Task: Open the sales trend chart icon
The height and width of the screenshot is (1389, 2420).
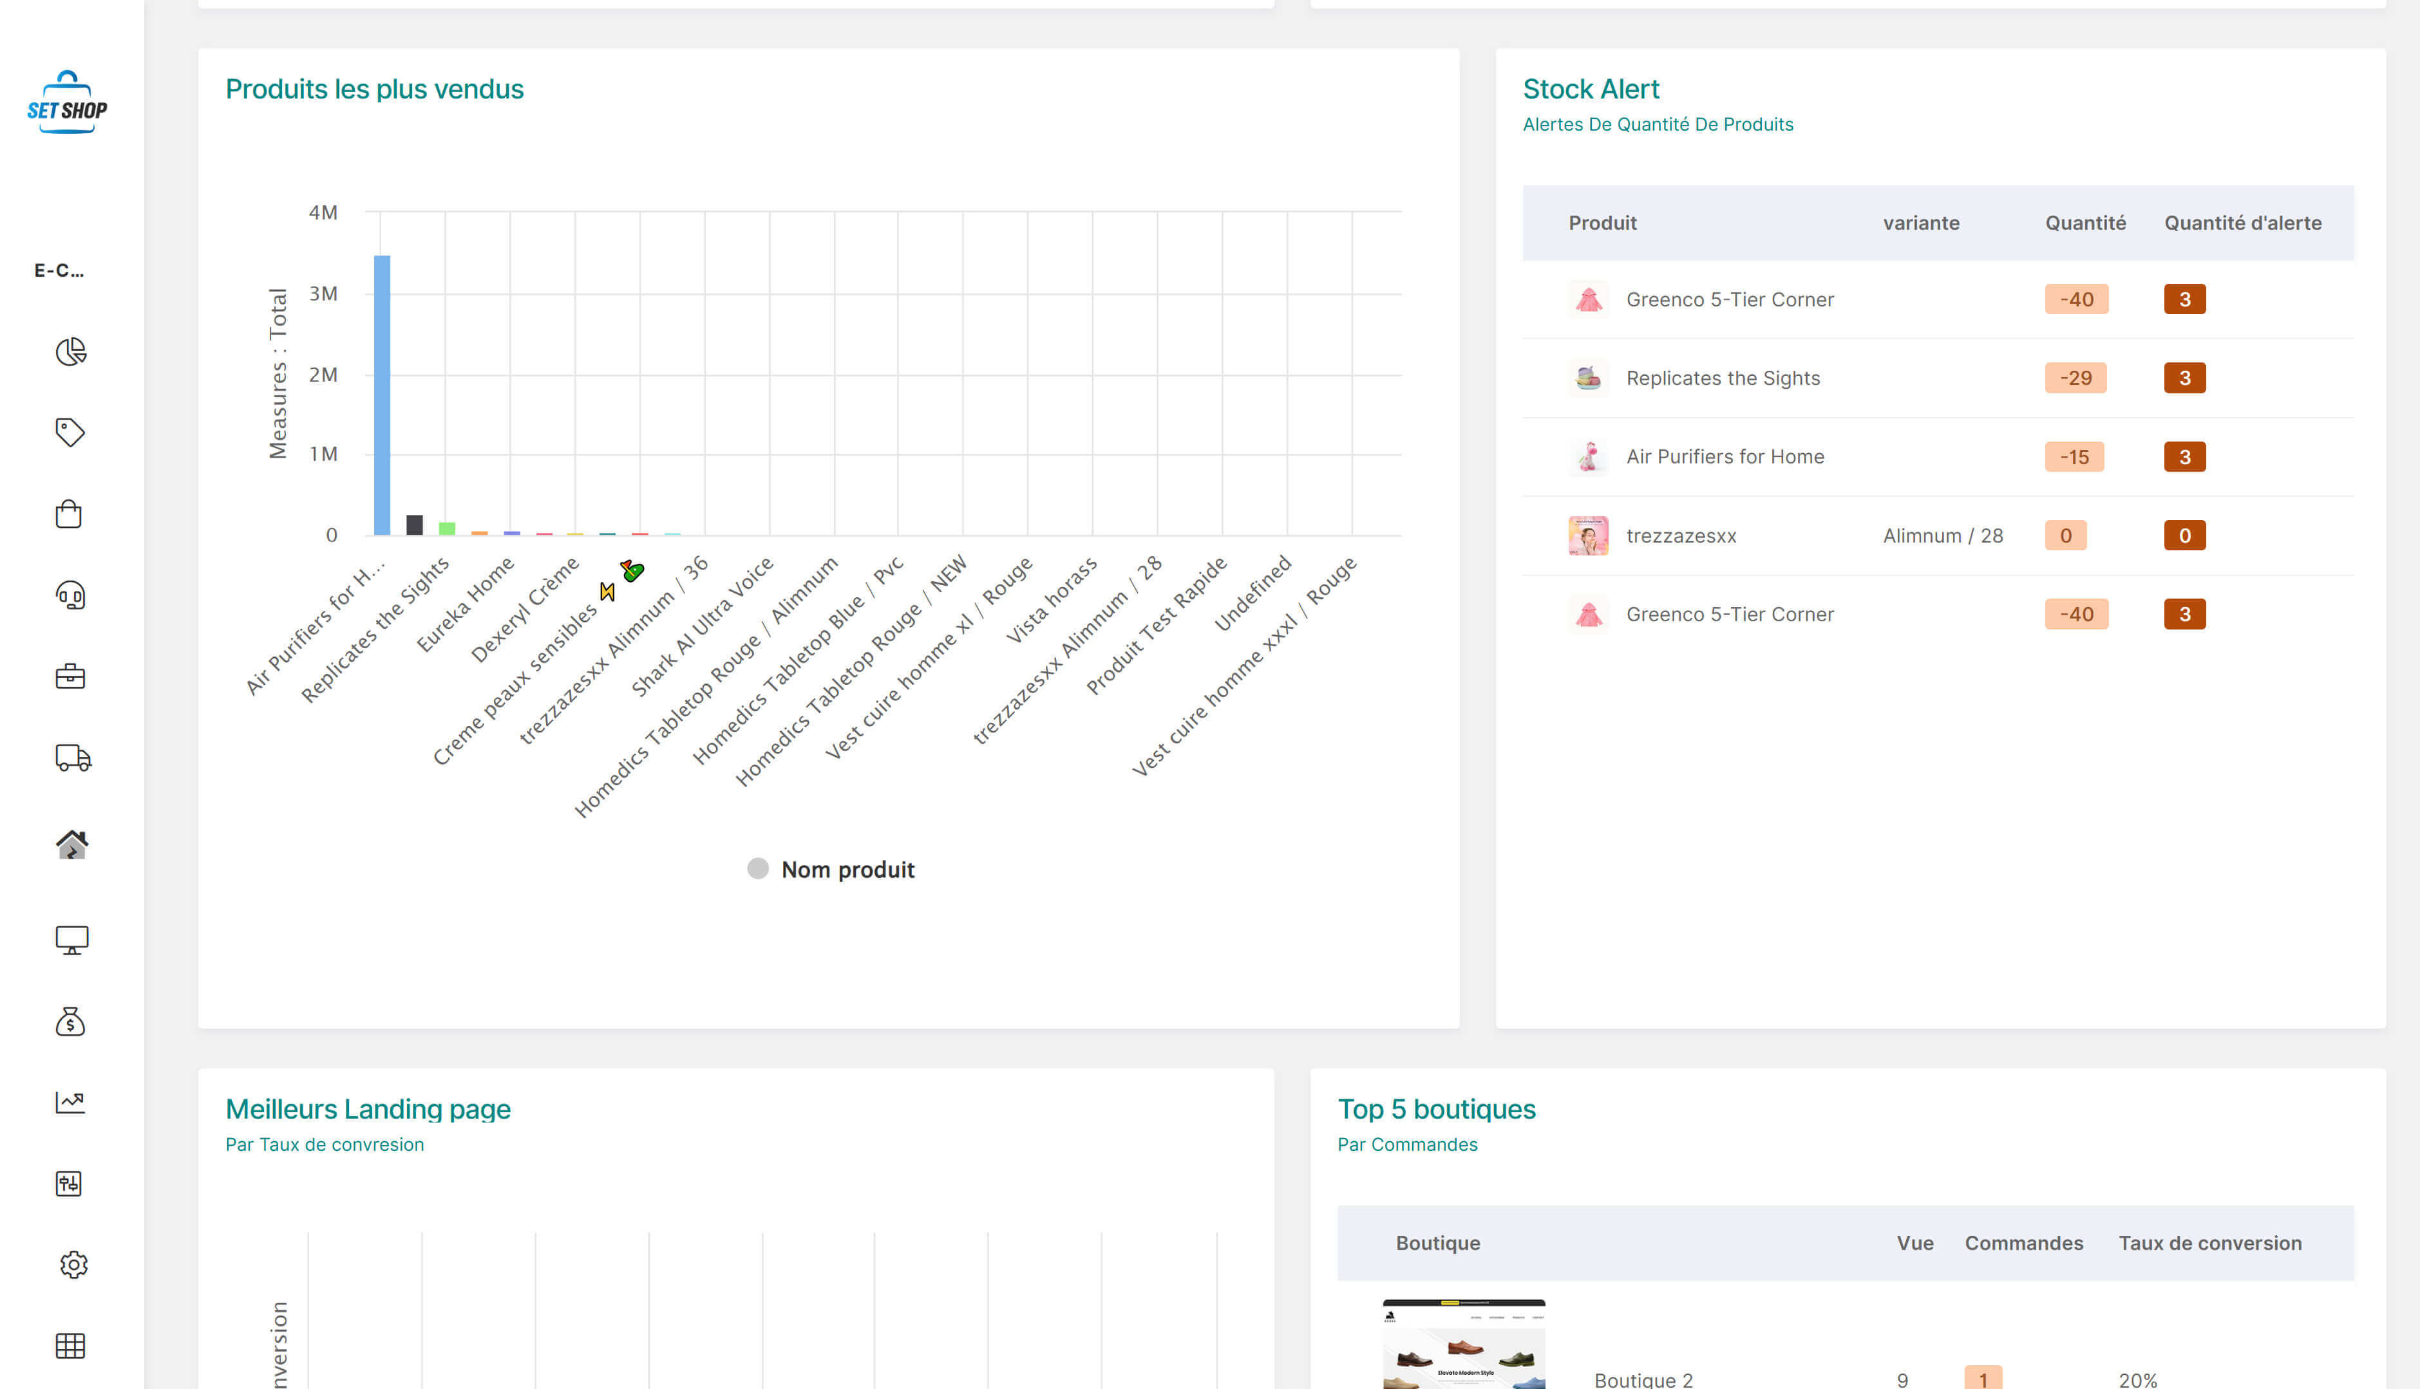Action: 71,1103
